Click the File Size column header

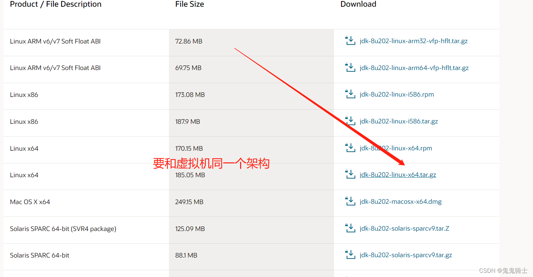pyautogui.click(x=189, y=4)
